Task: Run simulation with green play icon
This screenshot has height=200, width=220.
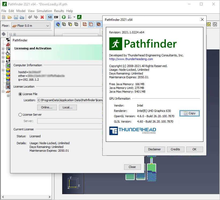Action: click(64, 17)
